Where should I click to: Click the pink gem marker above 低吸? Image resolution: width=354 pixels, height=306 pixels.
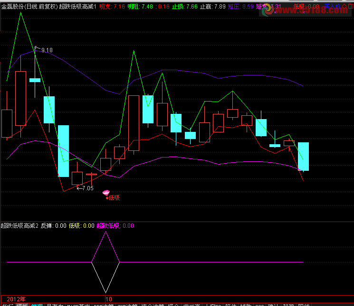pyautogui.click(x=106, y=193)
